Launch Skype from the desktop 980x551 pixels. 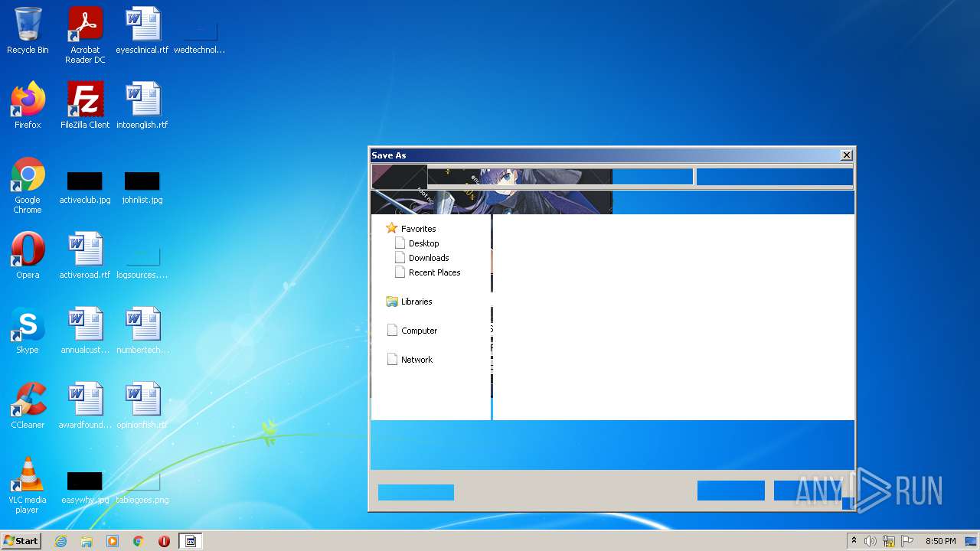(x=28, y=331)
